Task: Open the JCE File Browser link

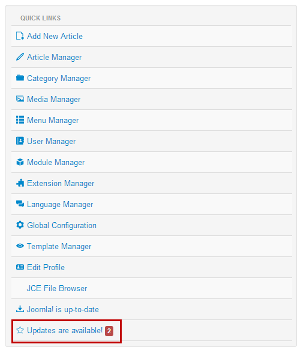Action: tap(57, 288)
